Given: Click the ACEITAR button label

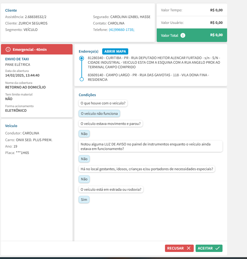Looking at the screenshot, I should pos(205,248).
